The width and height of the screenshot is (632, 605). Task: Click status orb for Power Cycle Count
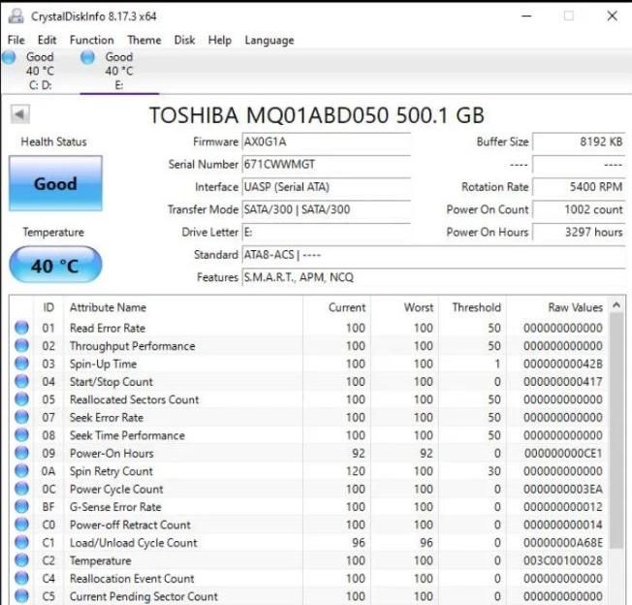click(21, 489)
